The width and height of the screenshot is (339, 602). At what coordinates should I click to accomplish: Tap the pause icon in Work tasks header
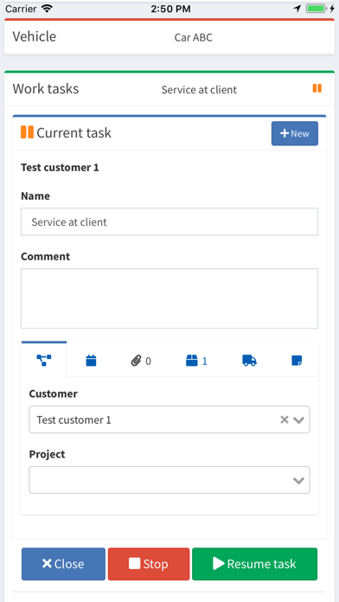[317, 88]
